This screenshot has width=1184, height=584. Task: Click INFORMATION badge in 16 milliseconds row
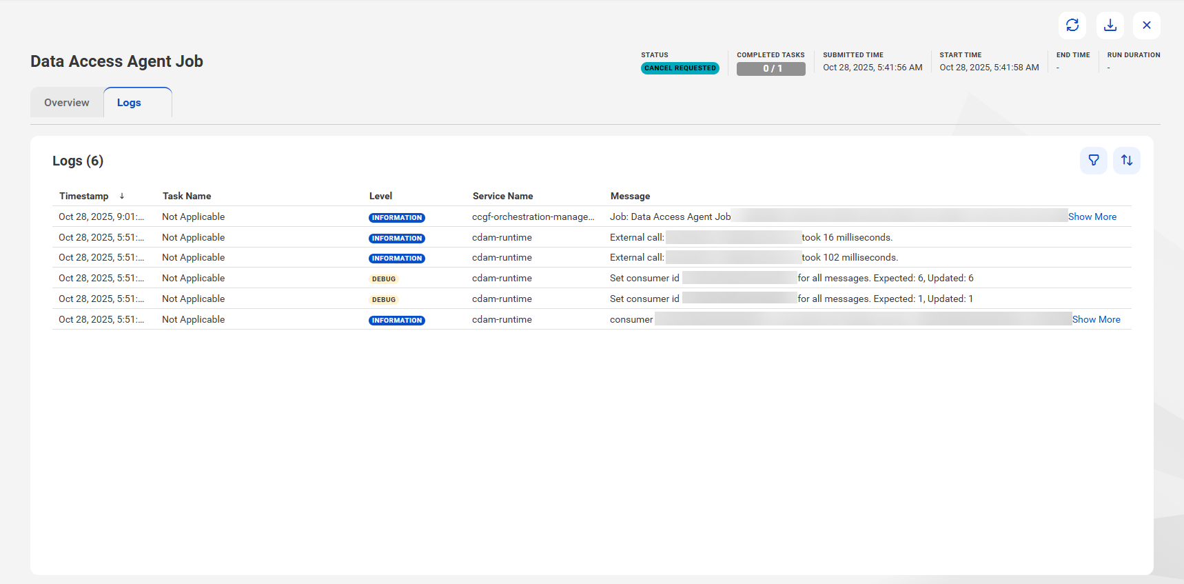tap(397, 239)
